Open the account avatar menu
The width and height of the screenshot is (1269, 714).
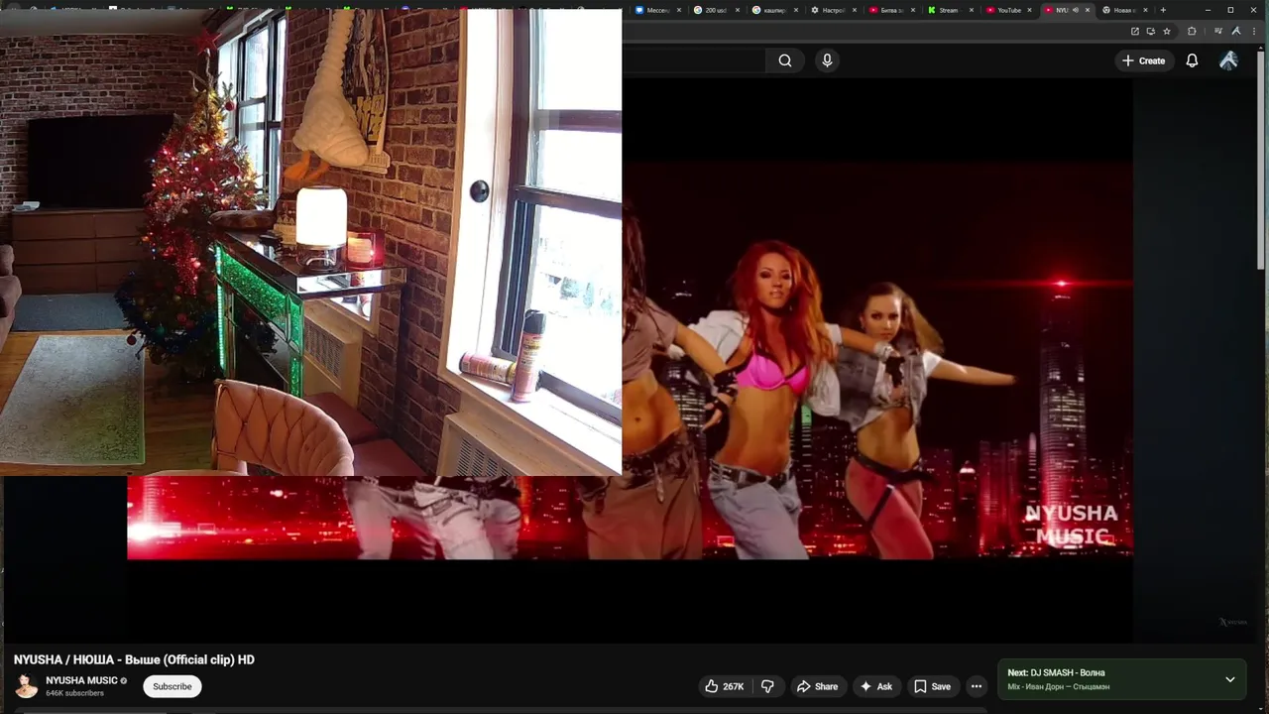[x=1228, y=60]
